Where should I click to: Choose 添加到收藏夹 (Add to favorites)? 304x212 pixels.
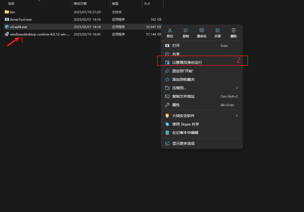[183, 79]
